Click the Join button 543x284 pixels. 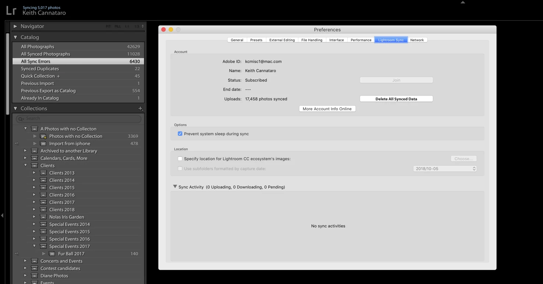396,80
